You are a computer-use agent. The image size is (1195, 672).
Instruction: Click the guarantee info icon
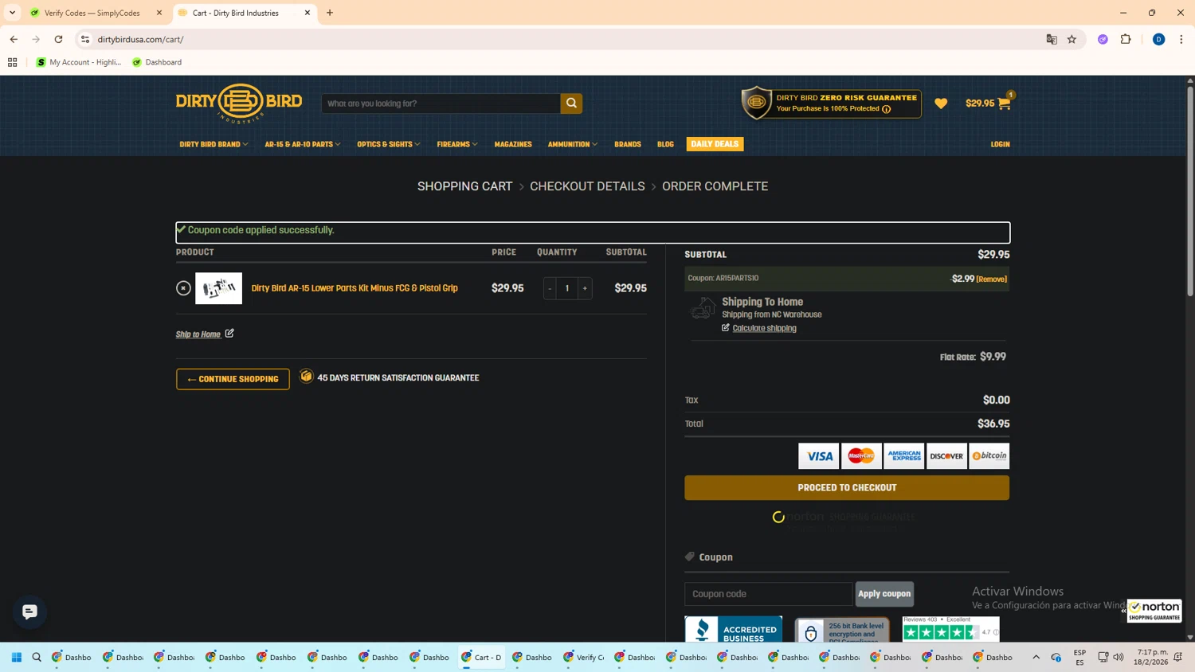[x=886, y=109]
